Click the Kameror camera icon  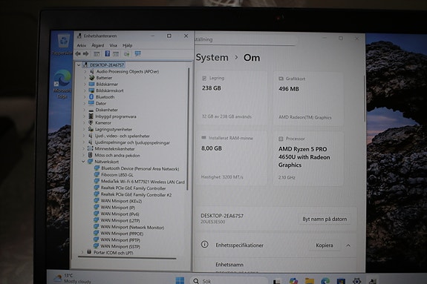[x=91, y=122]
